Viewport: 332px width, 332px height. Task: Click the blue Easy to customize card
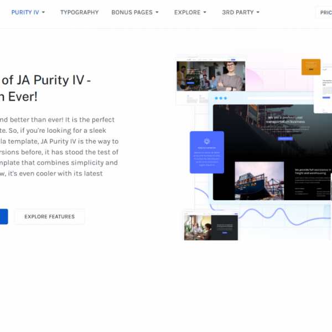(207, 152)
